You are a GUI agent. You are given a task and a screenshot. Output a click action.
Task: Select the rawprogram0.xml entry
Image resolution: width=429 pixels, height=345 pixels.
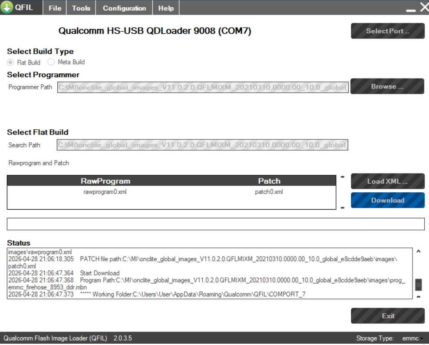coord(105,192)
